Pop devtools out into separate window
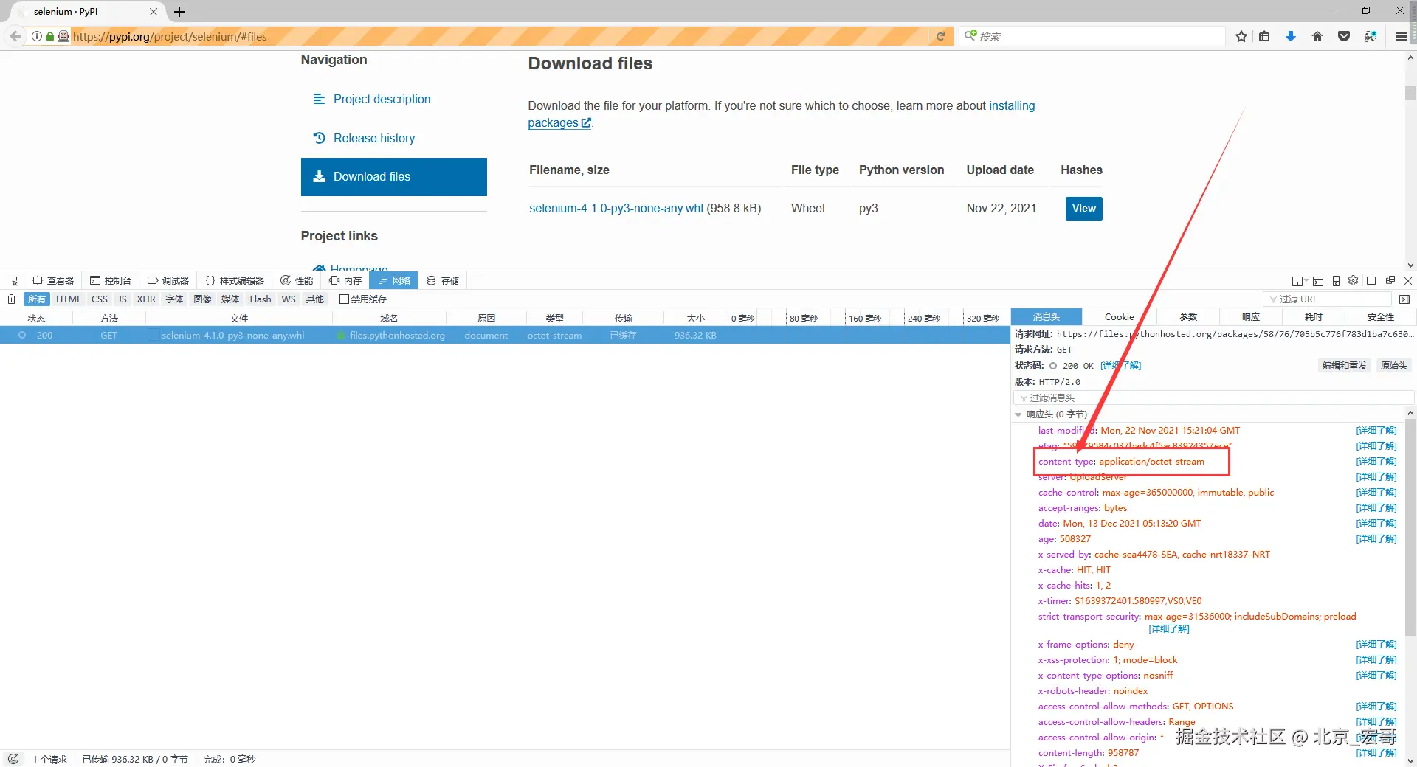This screenshot has height=767, width=1417. (1390, 281)
